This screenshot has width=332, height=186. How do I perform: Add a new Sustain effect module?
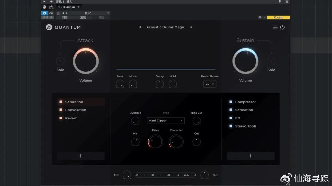251,156
